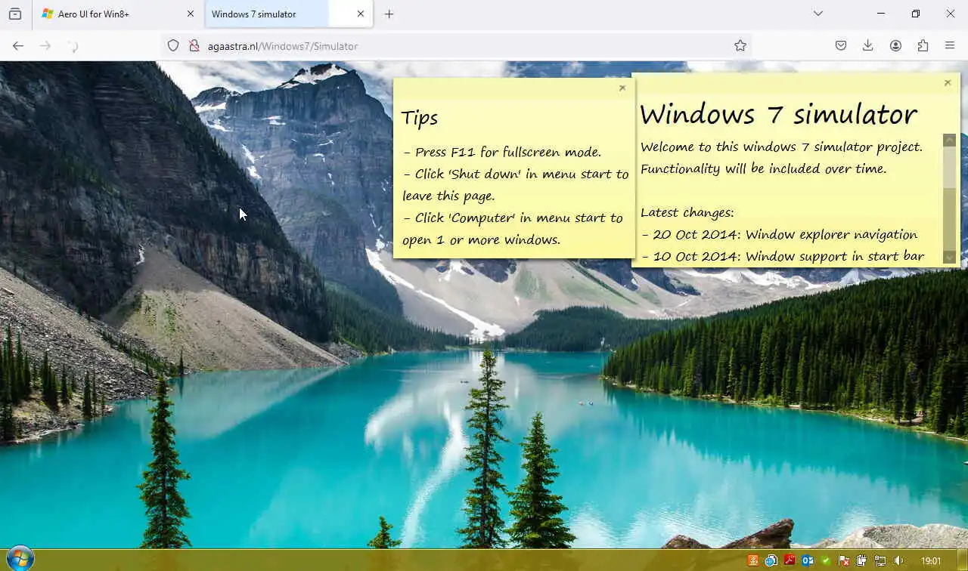Close the Tips sticky note
The width and height of the screenshot is (968, 571).
point(622,88)
